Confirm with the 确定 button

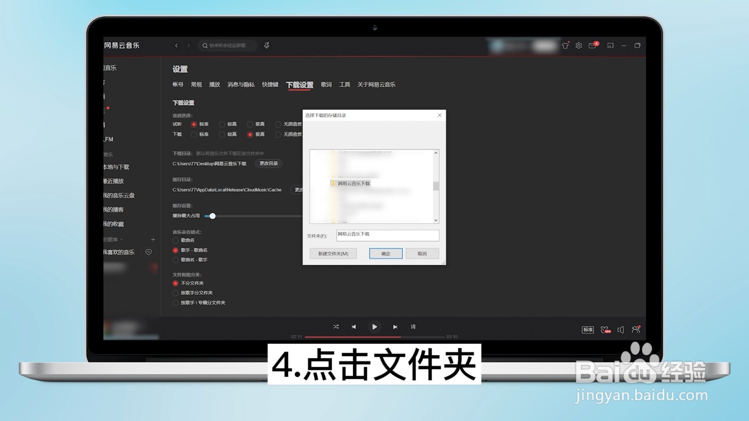[x=386, y=254]
